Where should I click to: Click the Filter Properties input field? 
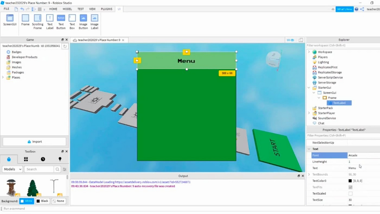[x=343, y=136]
